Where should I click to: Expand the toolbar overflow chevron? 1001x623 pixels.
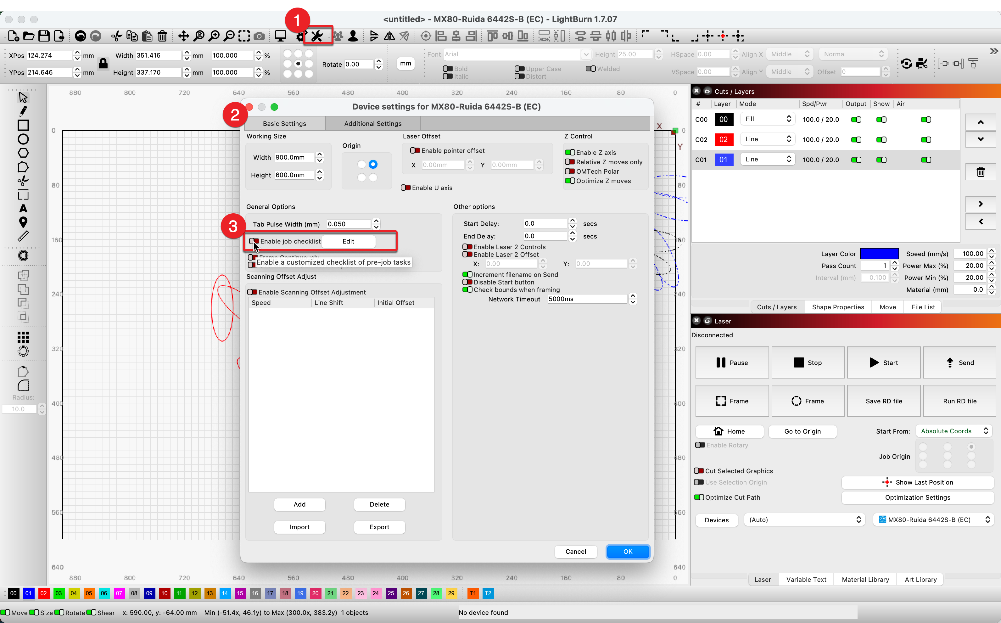(993, 51)
